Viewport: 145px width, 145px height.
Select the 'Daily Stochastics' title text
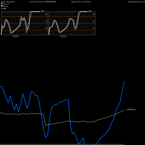click(8, 2)
